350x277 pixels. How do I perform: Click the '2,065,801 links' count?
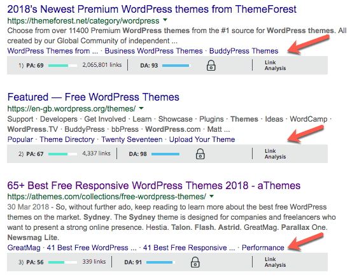102,65
